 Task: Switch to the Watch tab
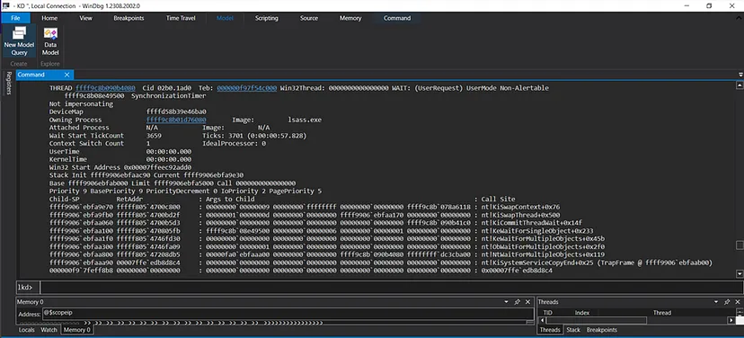49,329
